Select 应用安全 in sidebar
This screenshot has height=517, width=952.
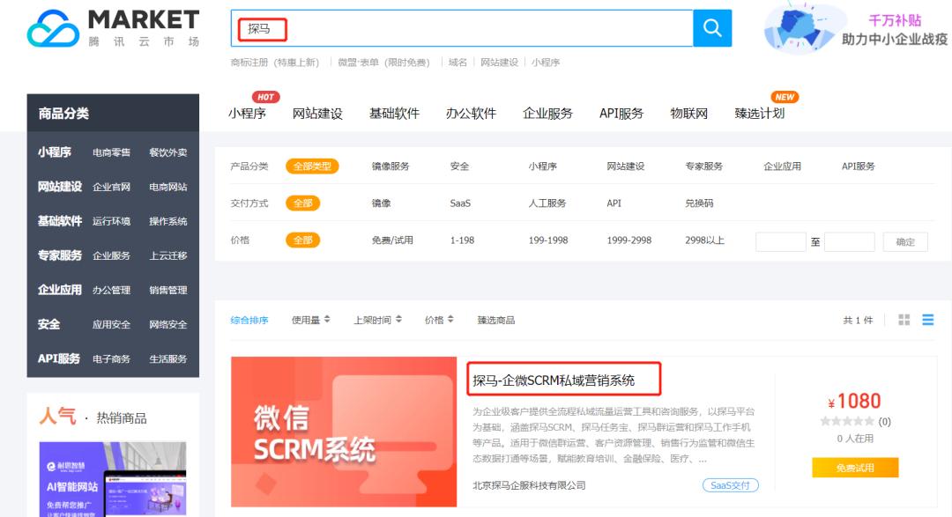coord(111,325)
